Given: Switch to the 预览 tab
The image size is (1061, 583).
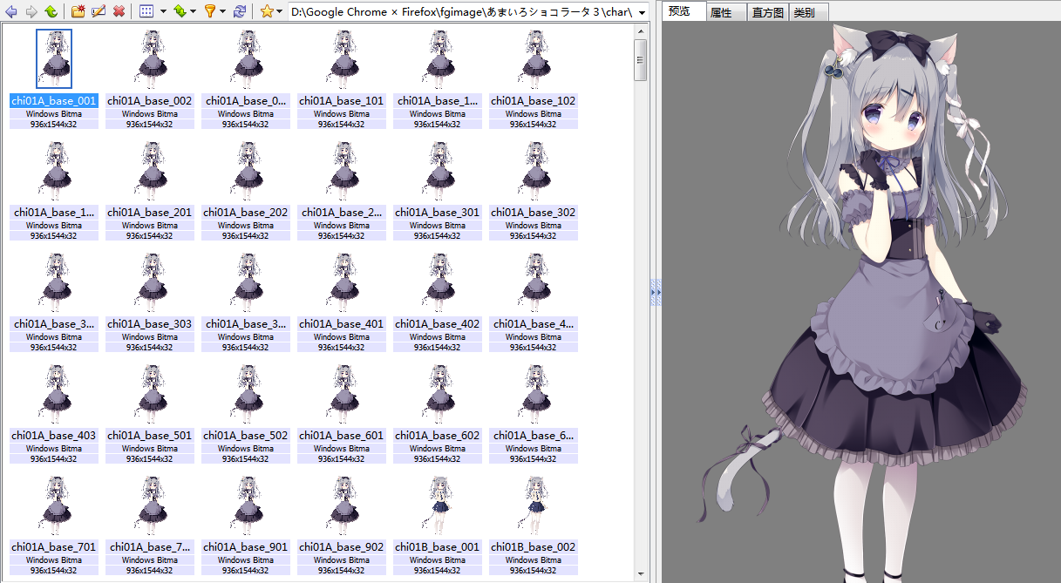Looking at the screenshot, I should point(684,11).
